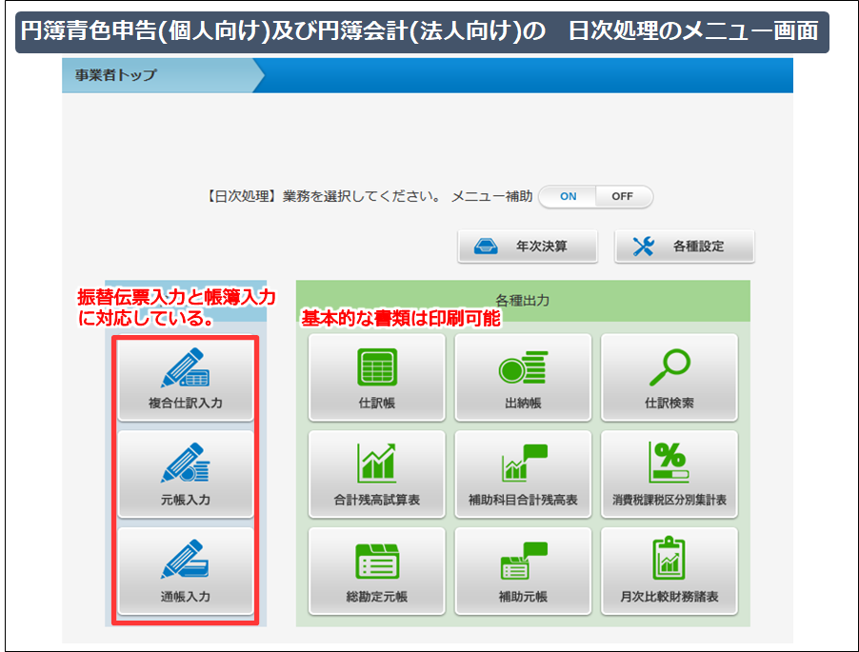The height and width of the screenshot is (652, 859).
Task: Switch the メニュー補助 toggle to OFF
Action: pos(621,197)
